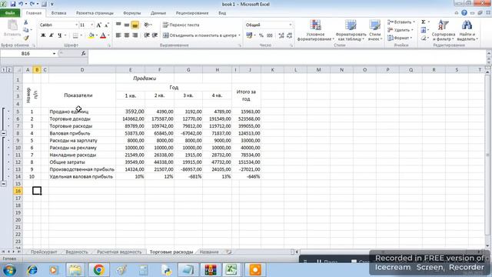This screenshot has width=492, height=277.
Task: Activate the Format Painter brush
Action: [26, 38]
